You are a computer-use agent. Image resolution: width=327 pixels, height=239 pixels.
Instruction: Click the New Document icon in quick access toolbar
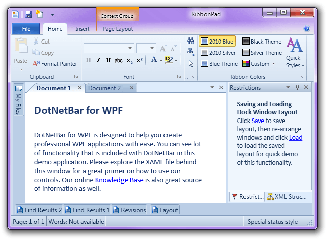click(x=15, y=14)
